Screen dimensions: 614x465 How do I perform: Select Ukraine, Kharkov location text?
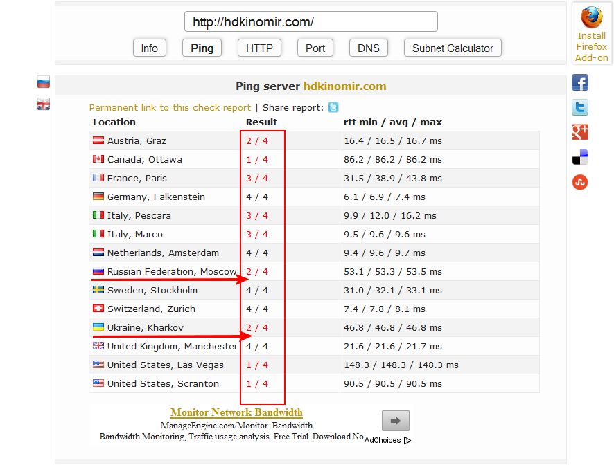pos(146,328)
